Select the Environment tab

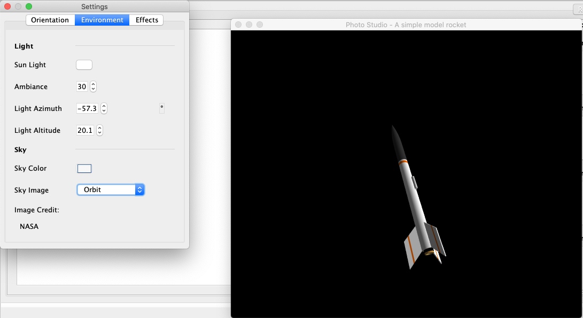[x=102, y=20]
